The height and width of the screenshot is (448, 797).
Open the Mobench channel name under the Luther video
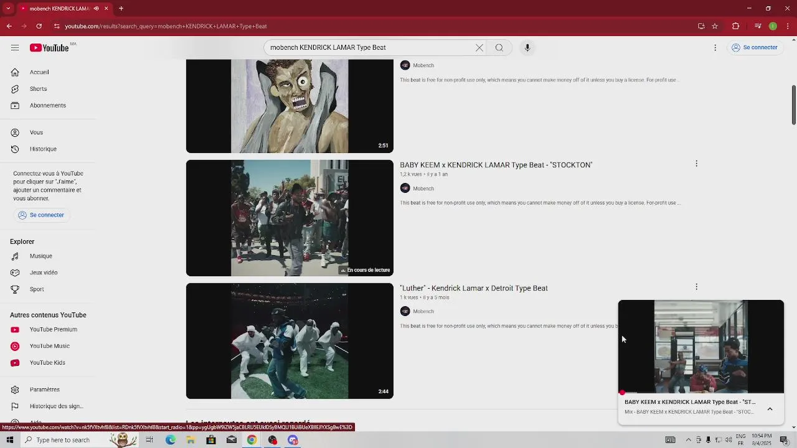[x=423, y=312]
